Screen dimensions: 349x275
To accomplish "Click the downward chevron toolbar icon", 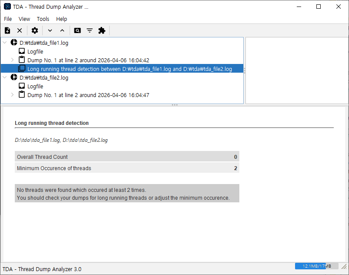I will 50,30.
